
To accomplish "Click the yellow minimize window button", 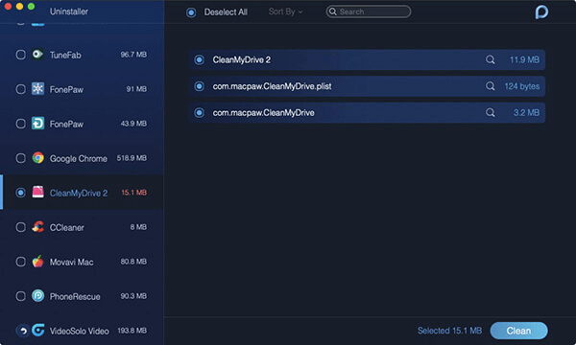I will point(20,7).
